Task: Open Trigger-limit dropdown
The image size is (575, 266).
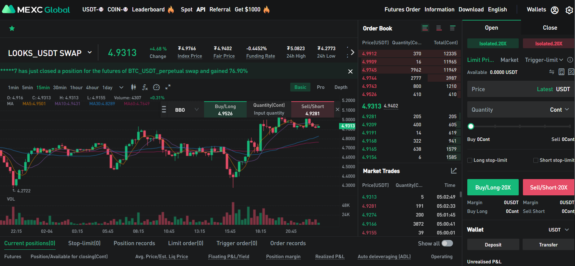Action: pyautogui.click(x=544, y=60)
